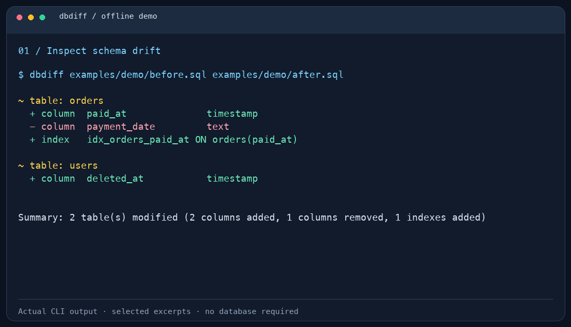Click the '~ table: orders' line
The width and height of the screenshot is (571, 327).
(x=61, y=101)
